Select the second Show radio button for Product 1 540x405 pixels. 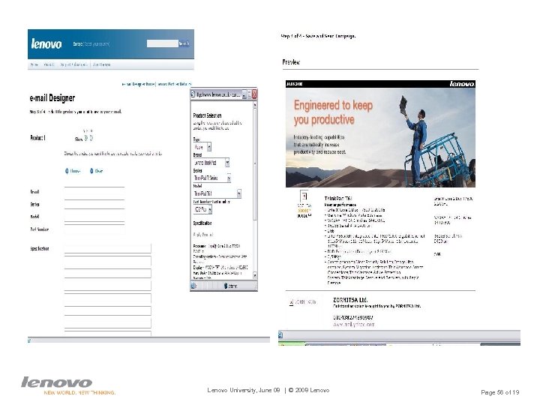point(91,138)
